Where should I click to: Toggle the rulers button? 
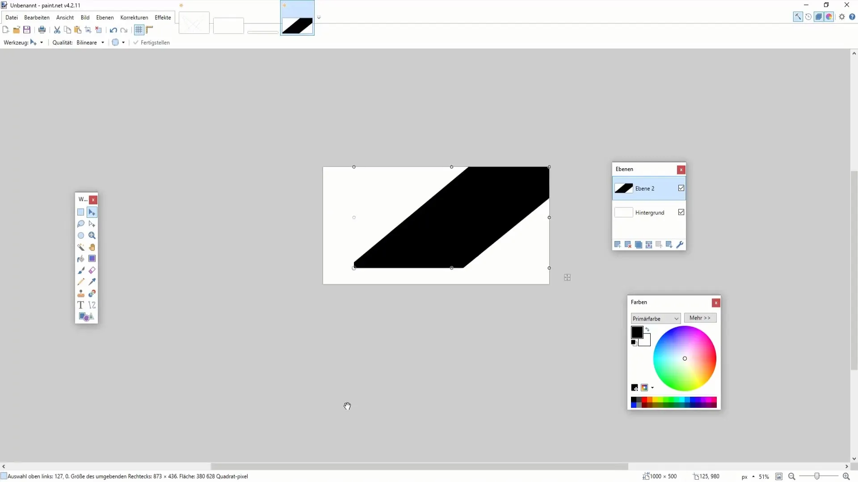(x=150, y=30)
